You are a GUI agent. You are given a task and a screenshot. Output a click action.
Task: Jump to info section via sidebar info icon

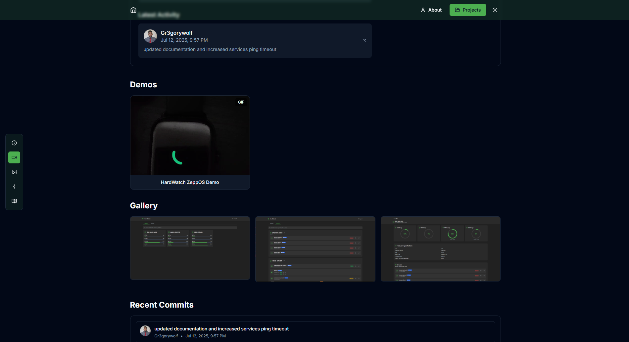pos(14,143)
